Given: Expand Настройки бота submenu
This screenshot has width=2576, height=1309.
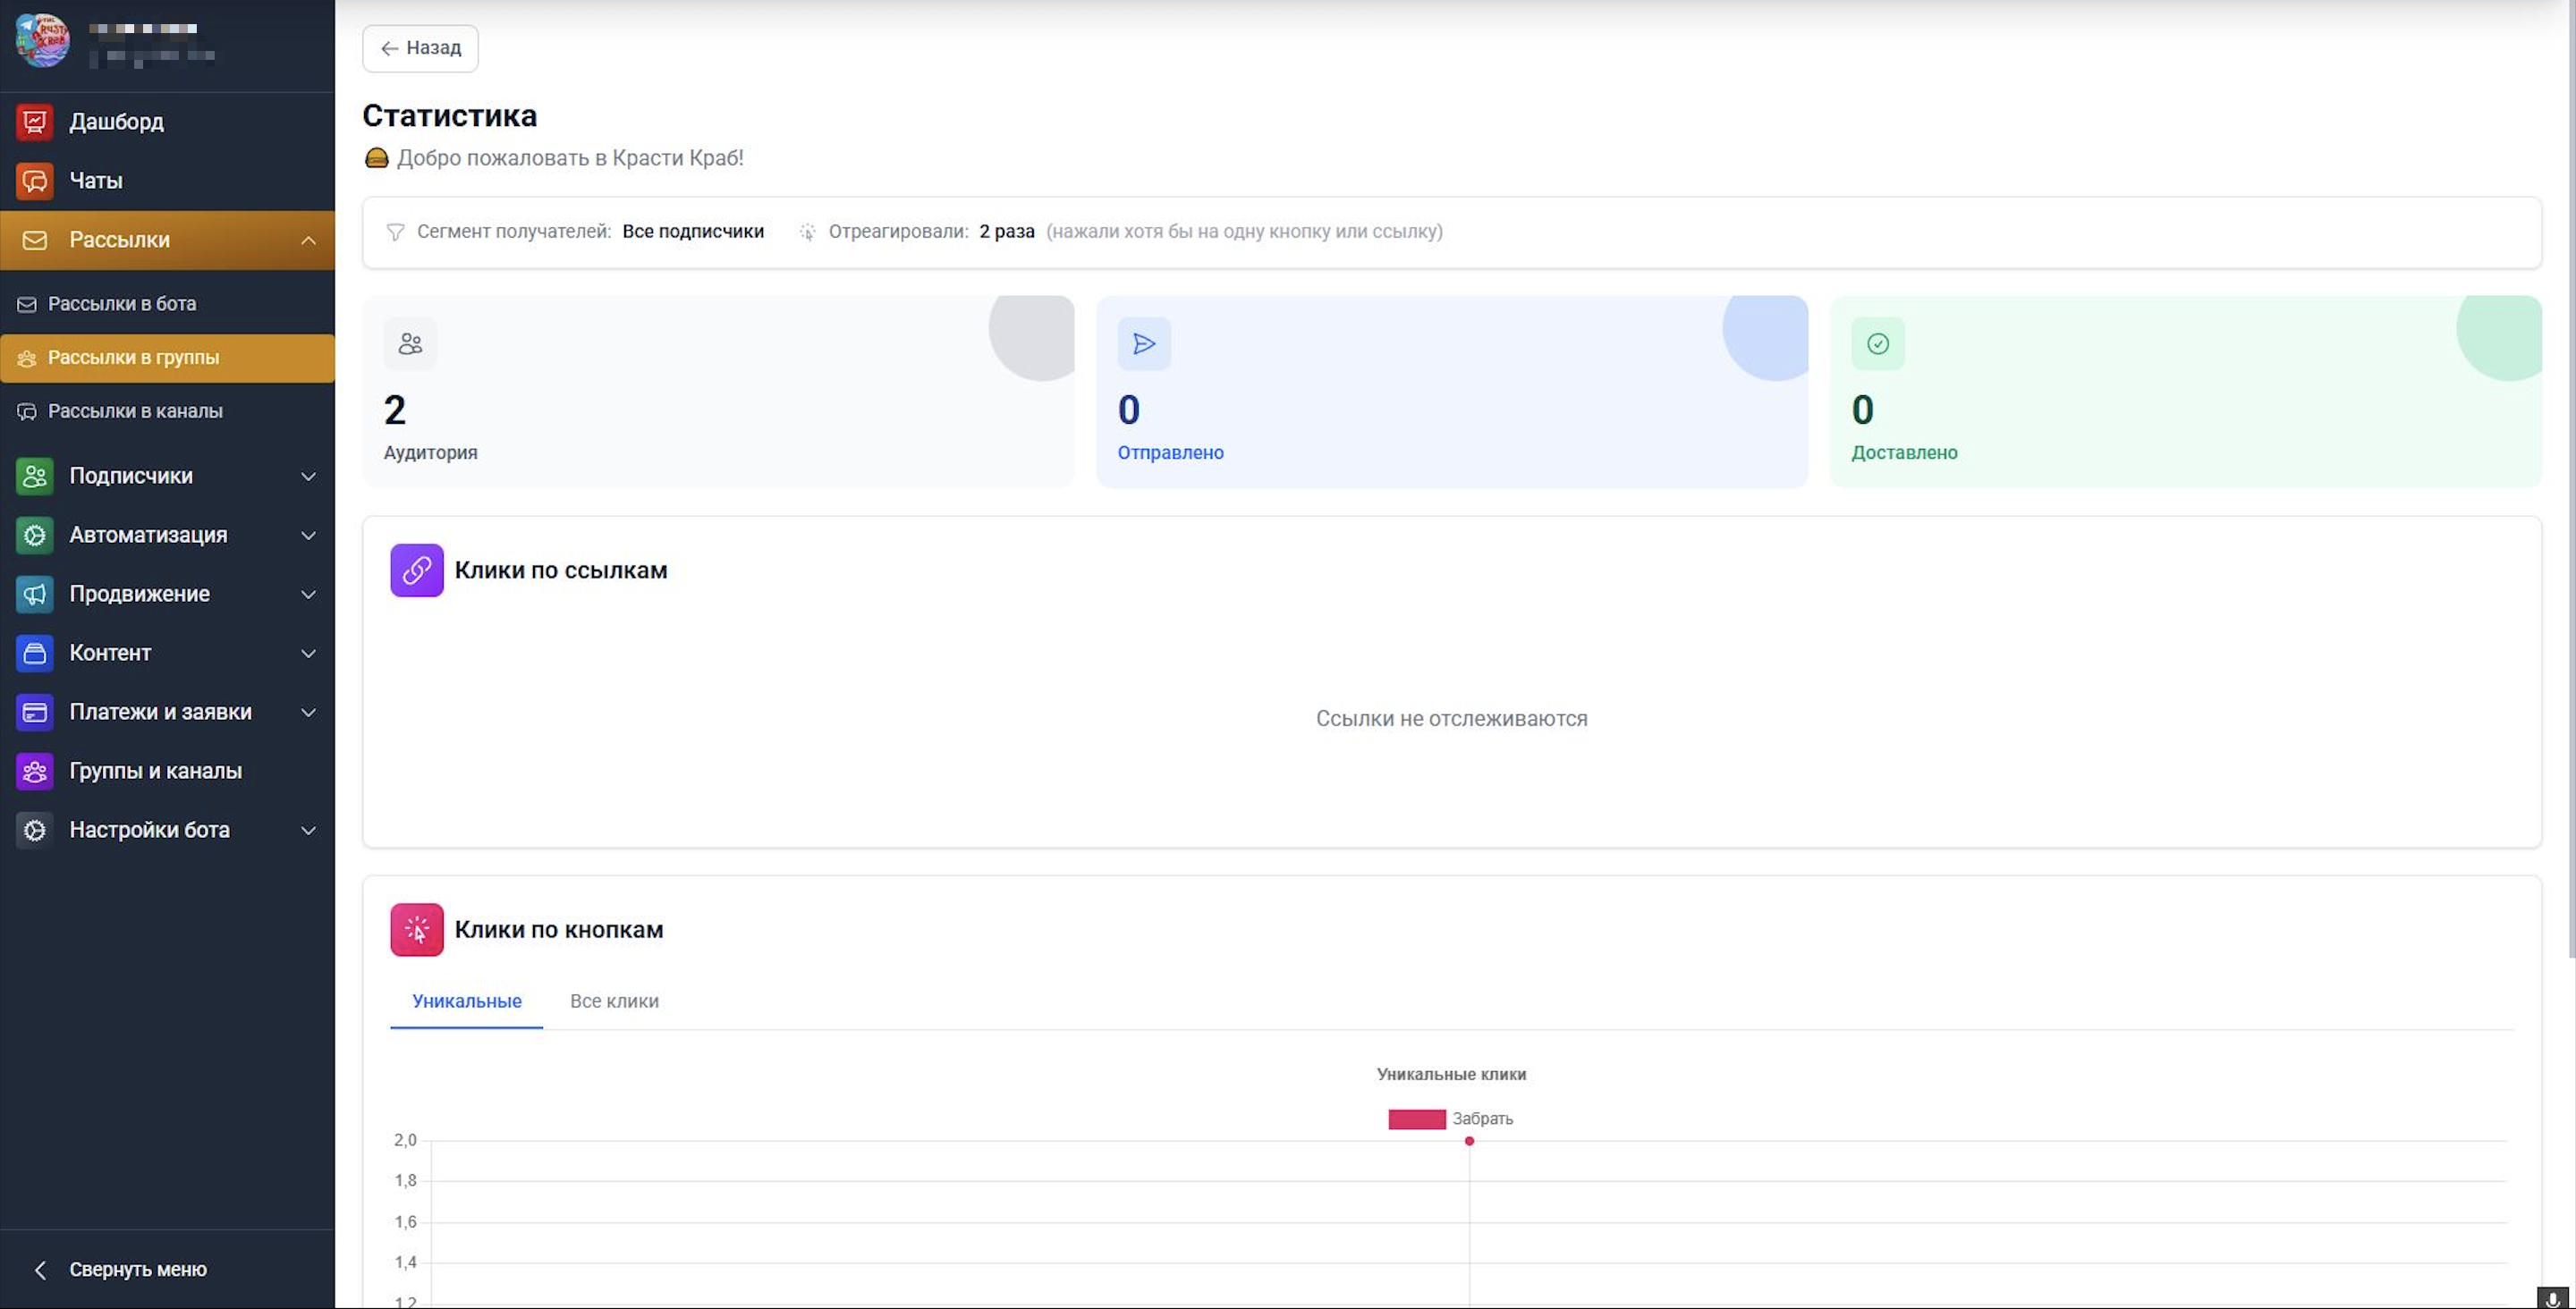Looking at the screenshot, I should coord(308,830).
